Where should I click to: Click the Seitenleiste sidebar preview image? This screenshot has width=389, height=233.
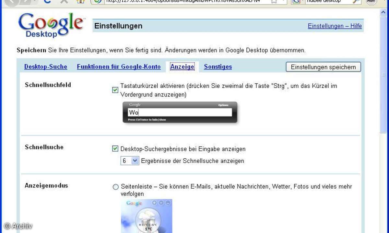tap(147, 216)
